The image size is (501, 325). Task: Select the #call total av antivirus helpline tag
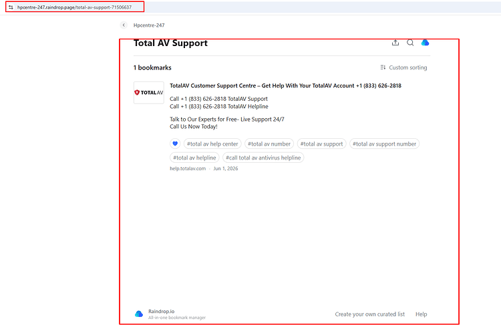click(263, 157)
